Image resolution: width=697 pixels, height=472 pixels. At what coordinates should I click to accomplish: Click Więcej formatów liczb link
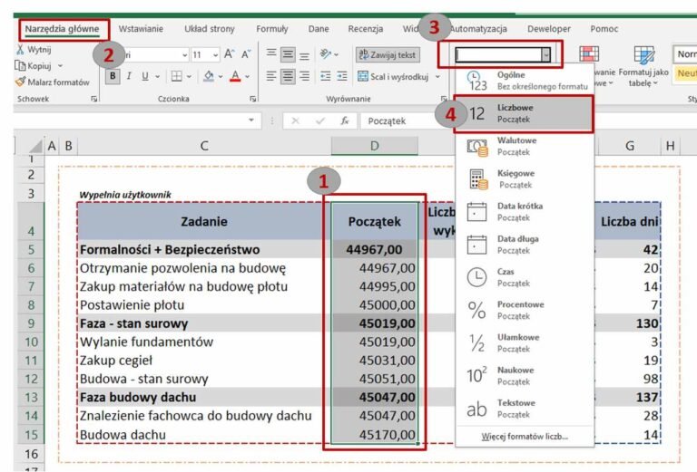[x=525, y=437]
